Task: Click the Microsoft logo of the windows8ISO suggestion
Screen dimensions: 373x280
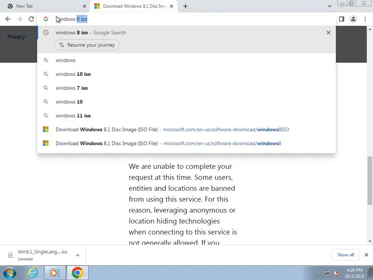Action: point(46,129)
